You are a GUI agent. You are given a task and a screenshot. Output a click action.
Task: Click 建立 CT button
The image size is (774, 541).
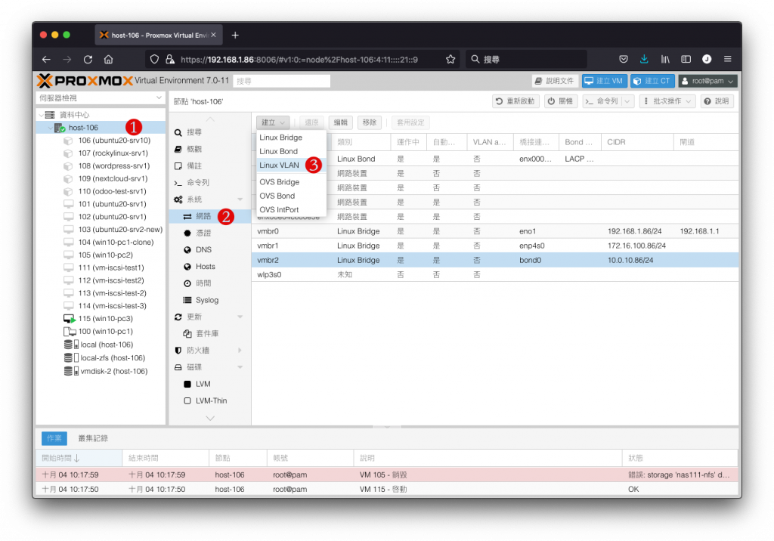[x=652, y=81]
